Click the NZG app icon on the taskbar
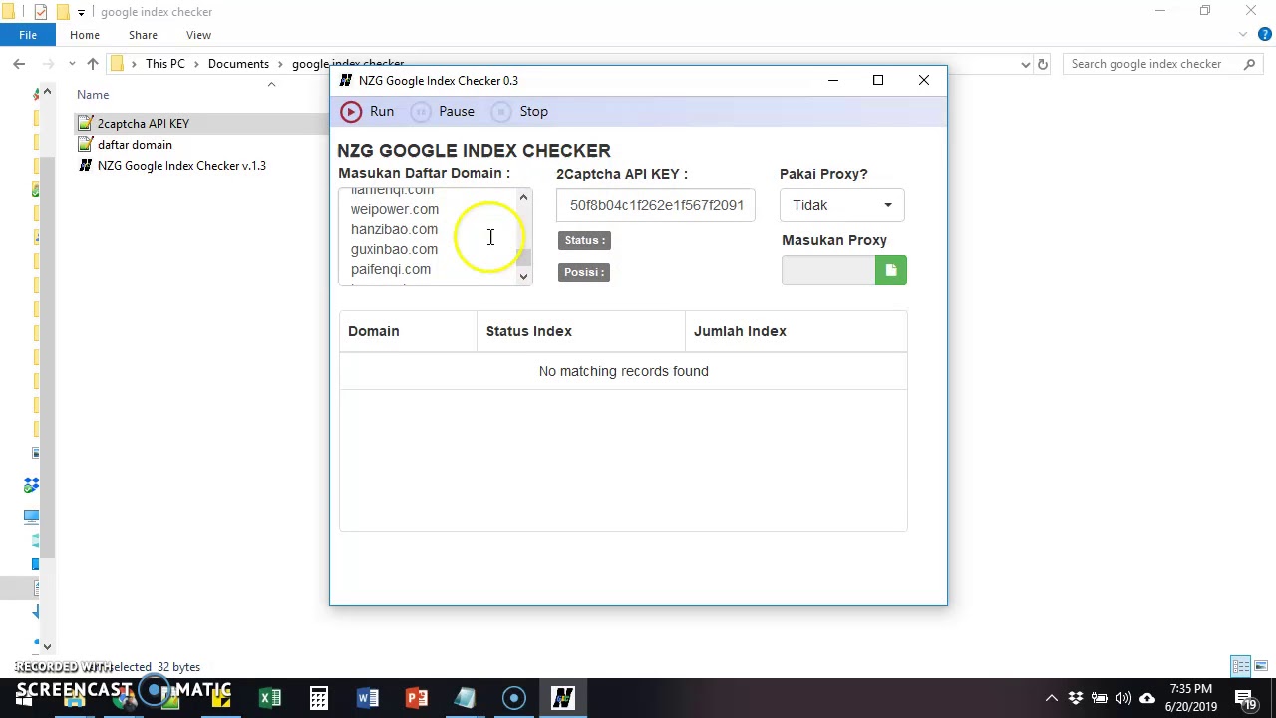The width and height of the screenshot is (1276, 718). click(x=563, y=698)
